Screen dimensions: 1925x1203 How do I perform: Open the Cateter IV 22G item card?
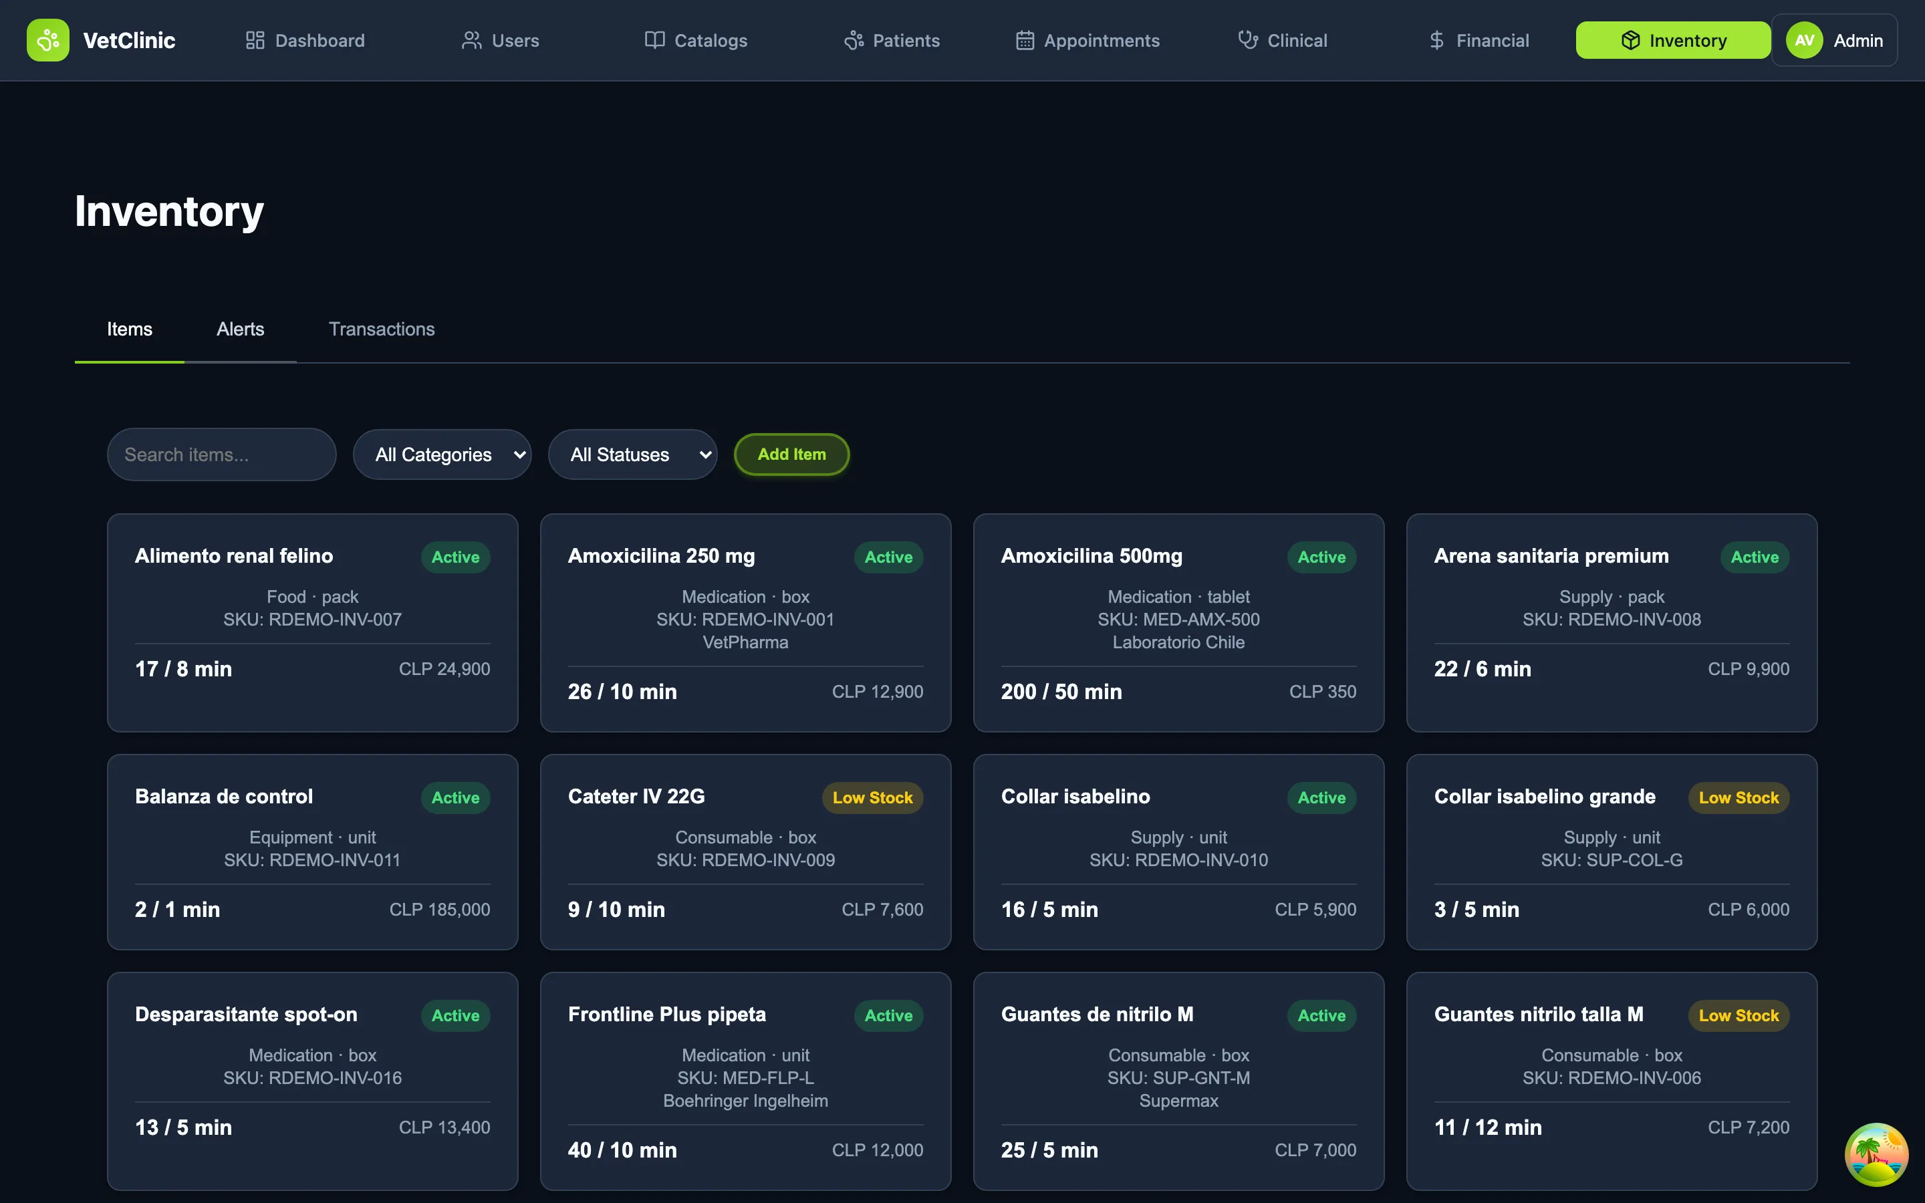tap(745, 851)
